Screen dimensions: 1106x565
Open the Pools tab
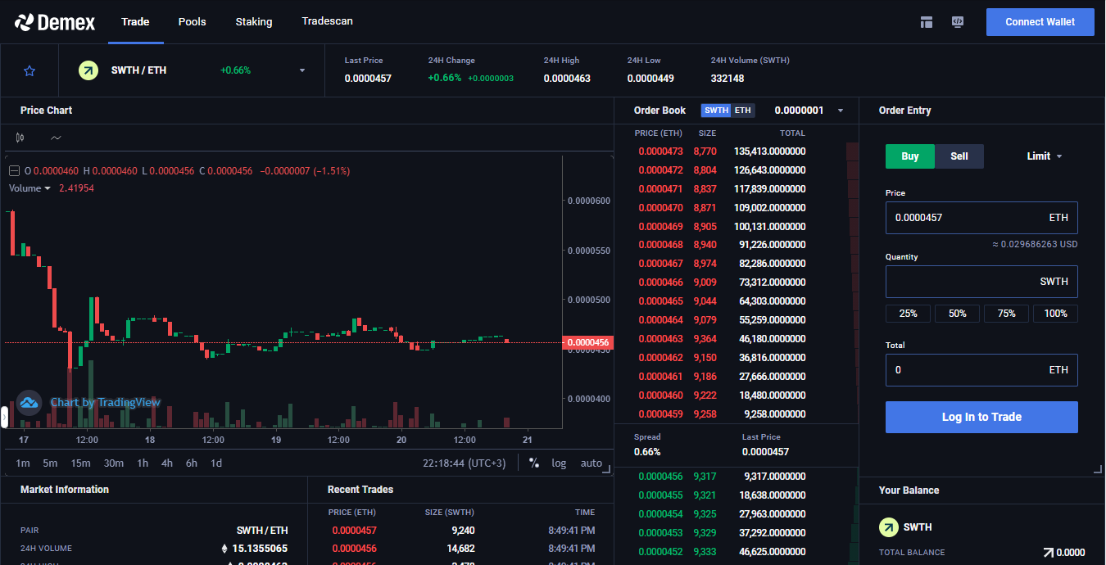(193, 22)
